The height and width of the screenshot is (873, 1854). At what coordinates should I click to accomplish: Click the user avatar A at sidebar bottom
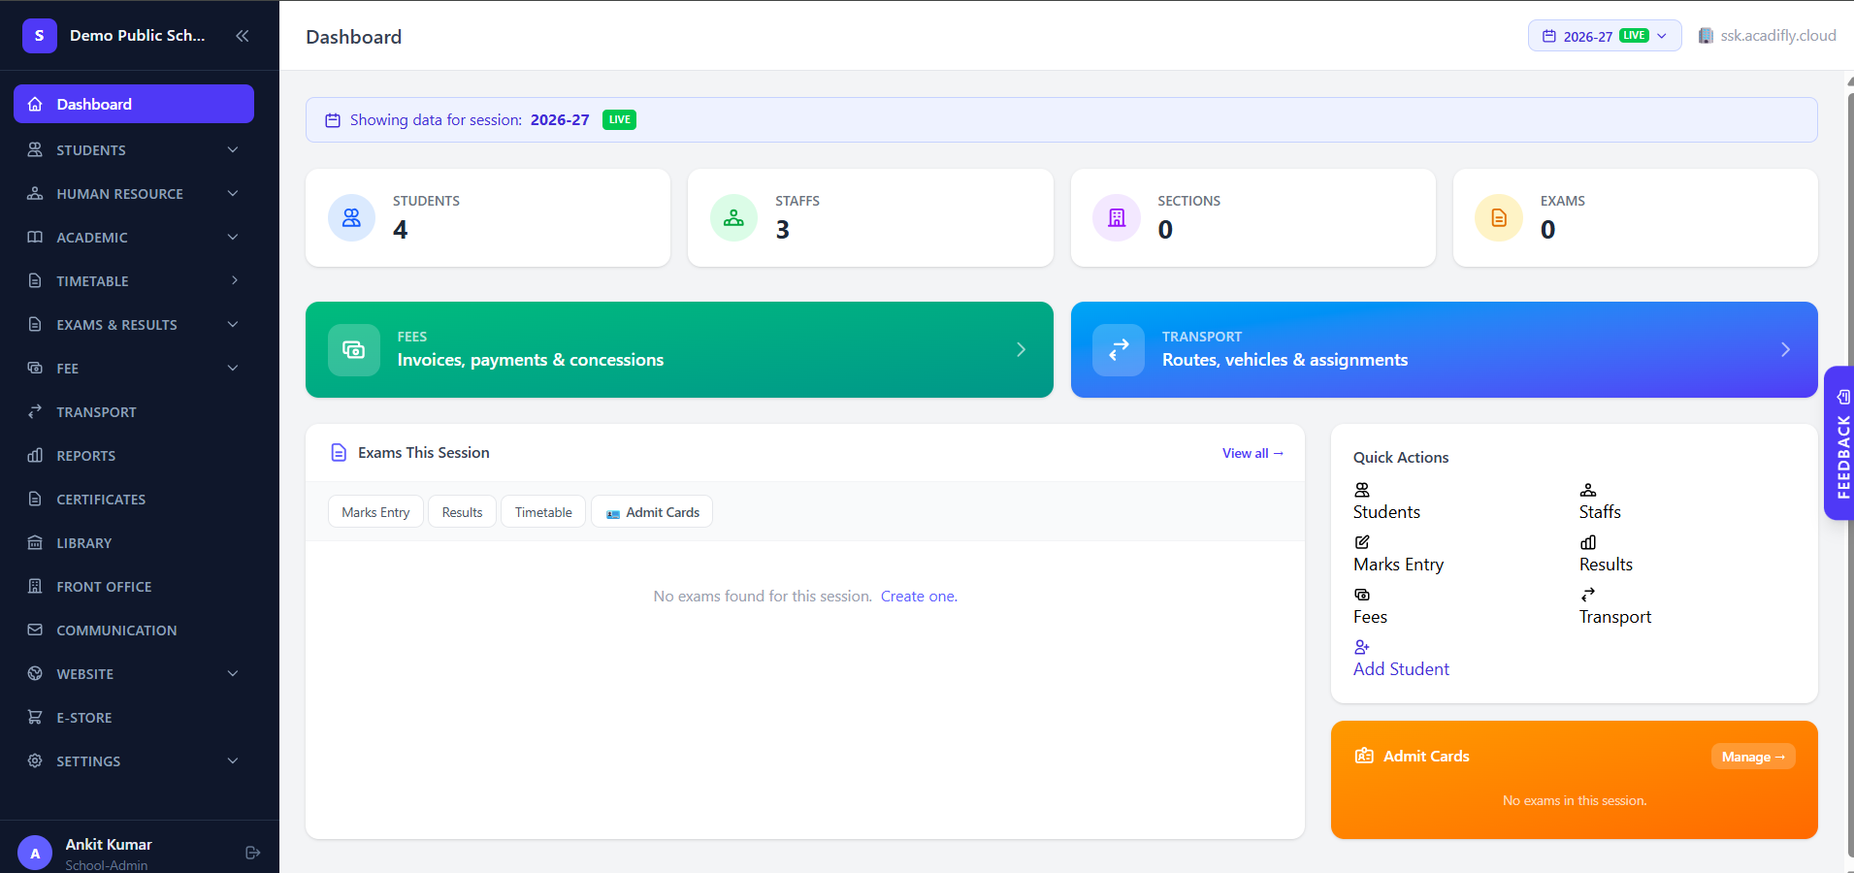[35, 854]
